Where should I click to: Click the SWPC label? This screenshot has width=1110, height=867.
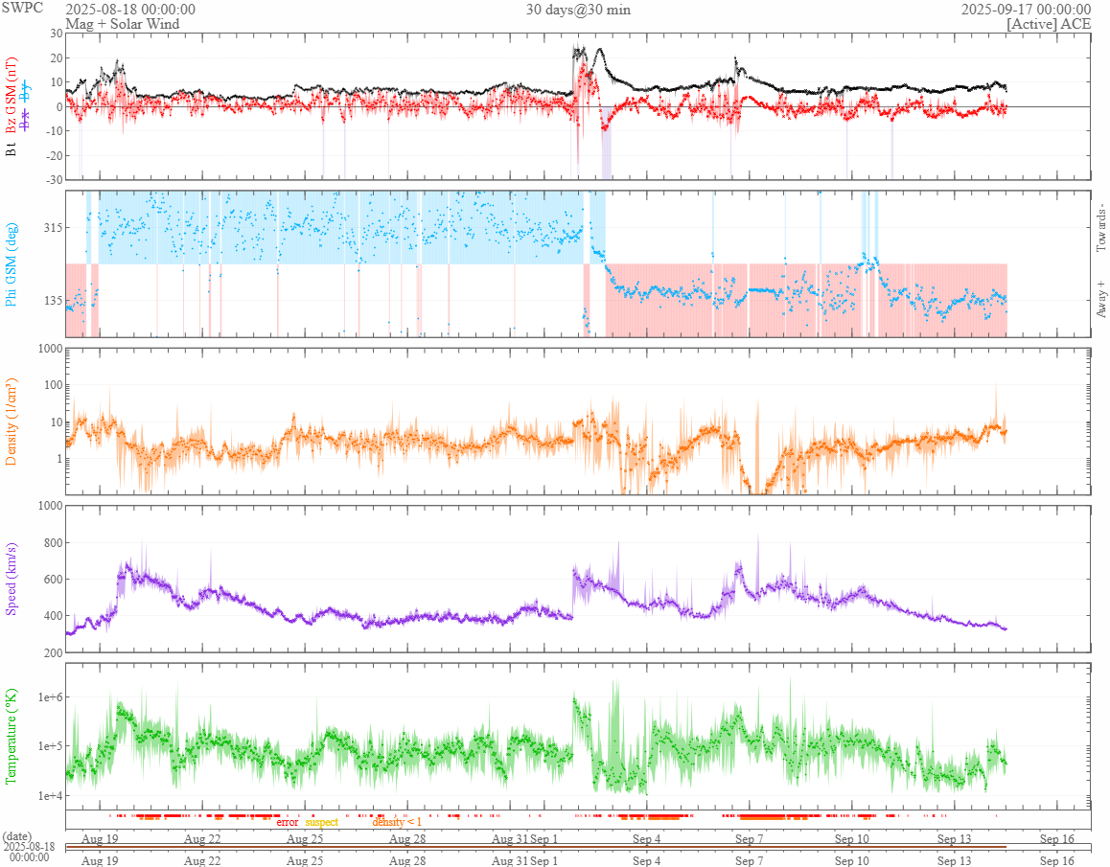[23, 9]
